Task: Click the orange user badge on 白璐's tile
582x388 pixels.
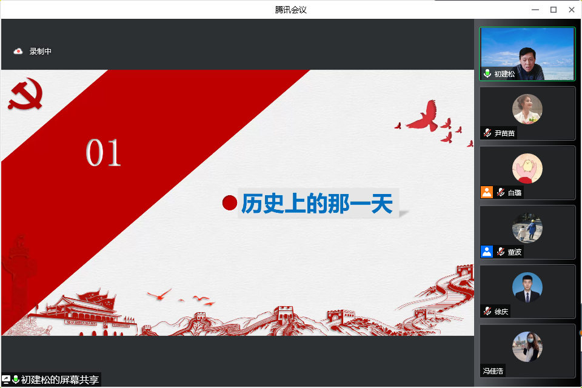Action: [487, 192]
